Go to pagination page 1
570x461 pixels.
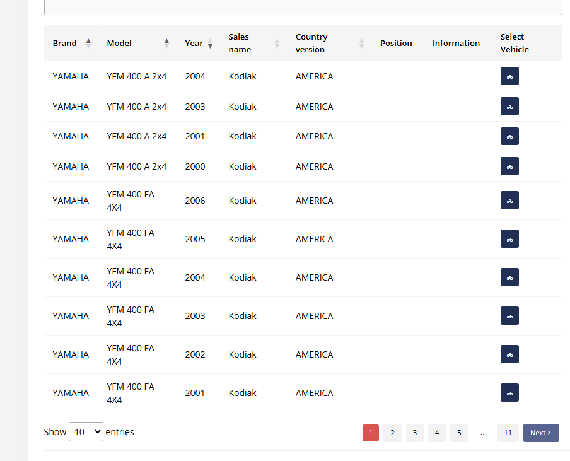[x=370, y=433]
